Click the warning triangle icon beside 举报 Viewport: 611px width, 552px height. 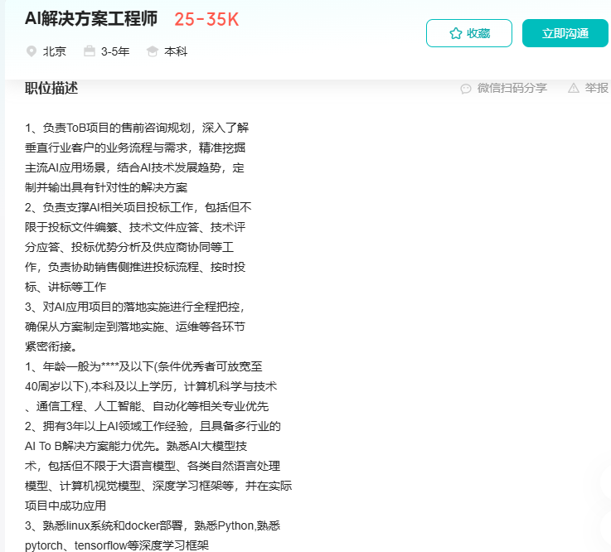coord(573,88)
